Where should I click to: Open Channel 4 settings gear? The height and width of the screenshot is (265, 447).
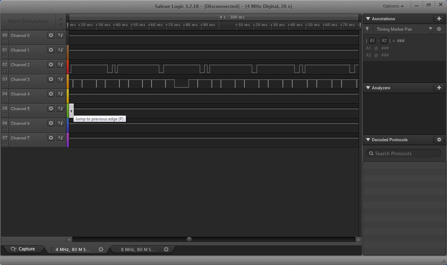click(51, 94)
